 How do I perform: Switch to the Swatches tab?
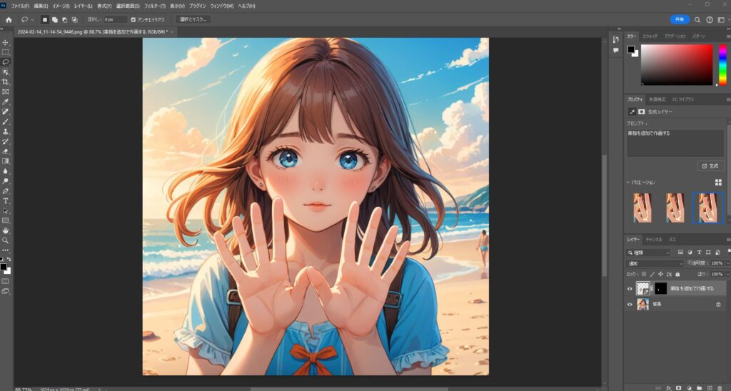(x=650, y=36)
